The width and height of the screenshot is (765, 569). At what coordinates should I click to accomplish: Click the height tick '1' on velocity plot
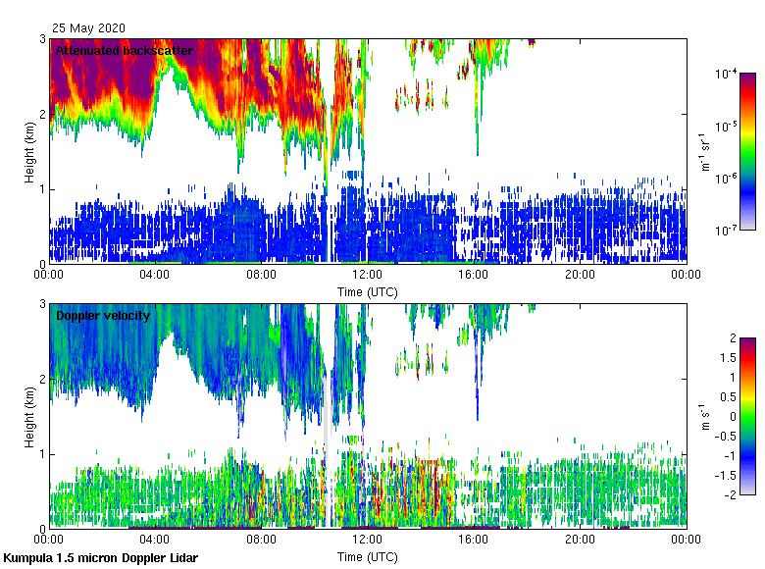click(42, 454)
